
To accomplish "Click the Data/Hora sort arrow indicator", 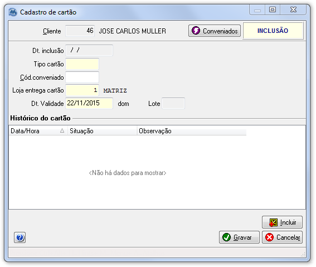I will pos(62,130).
